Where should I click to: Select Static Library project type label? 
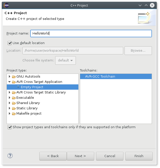click(x=27, y=108)
